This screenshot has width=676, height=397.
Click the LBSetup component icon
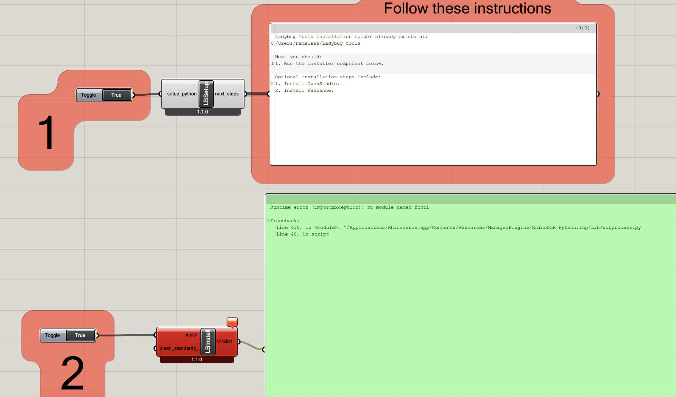click(206, 94)
